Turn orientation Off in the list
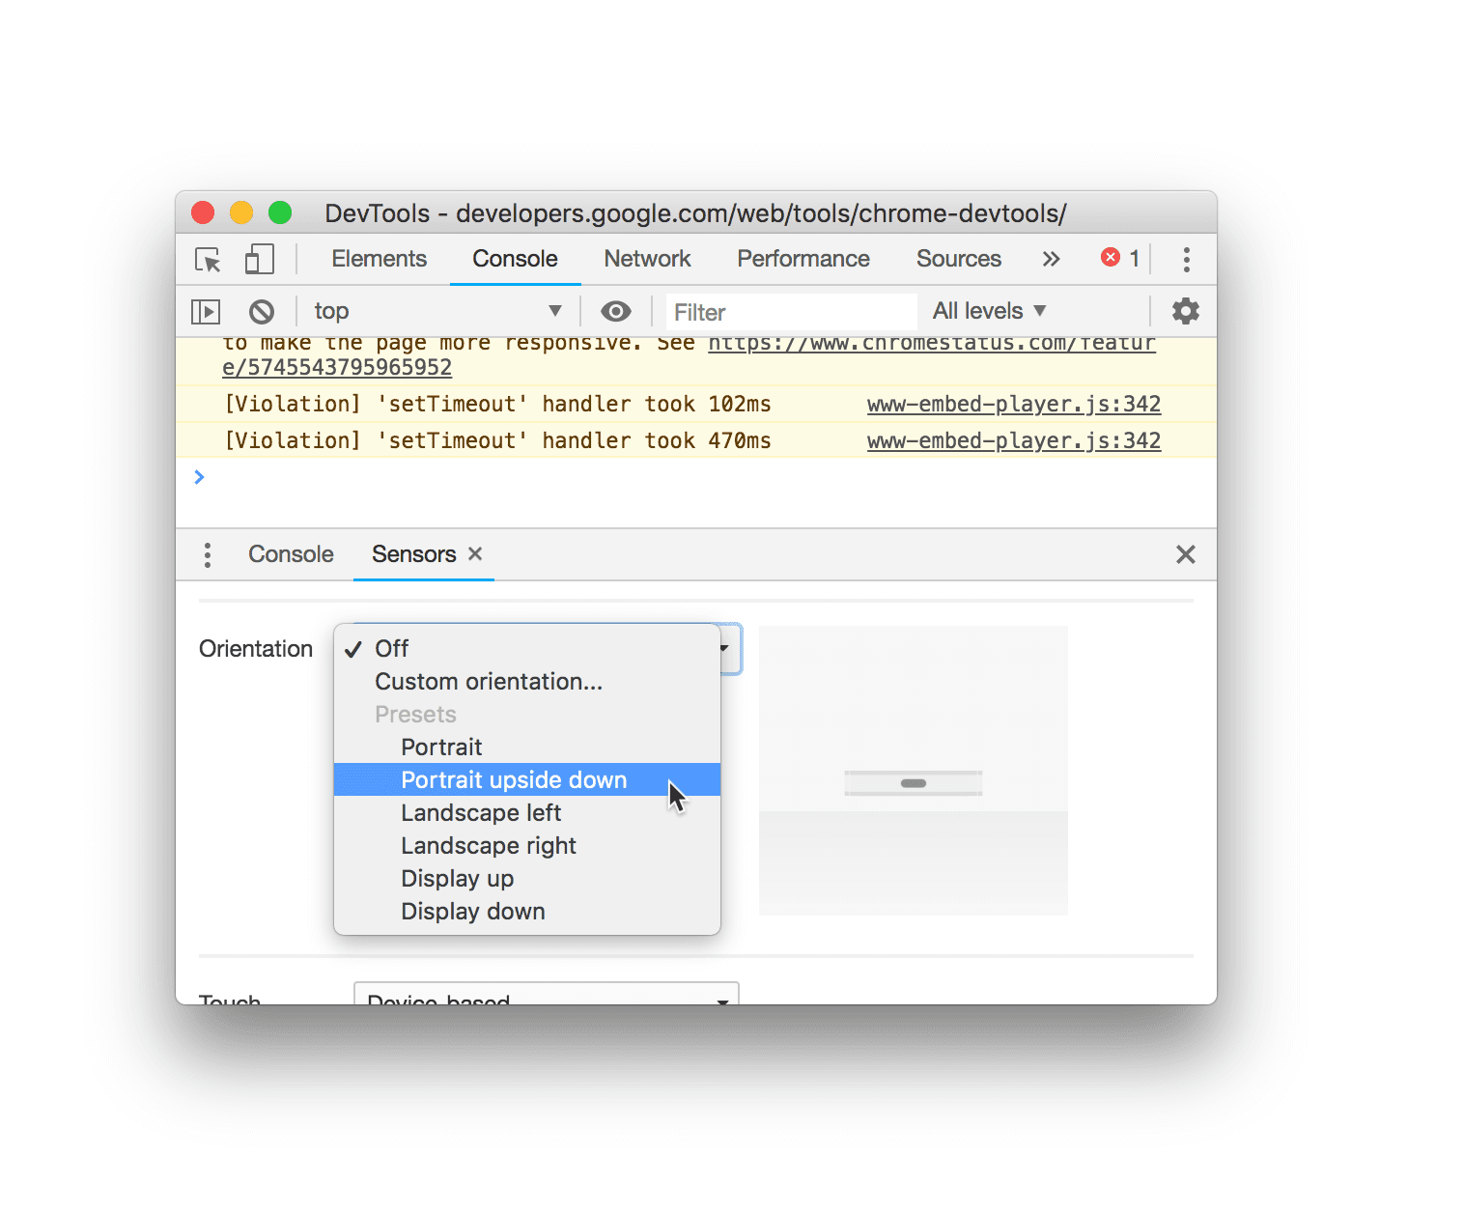Viewport: 1464px width, 1213px height. (x=391, y=648)
